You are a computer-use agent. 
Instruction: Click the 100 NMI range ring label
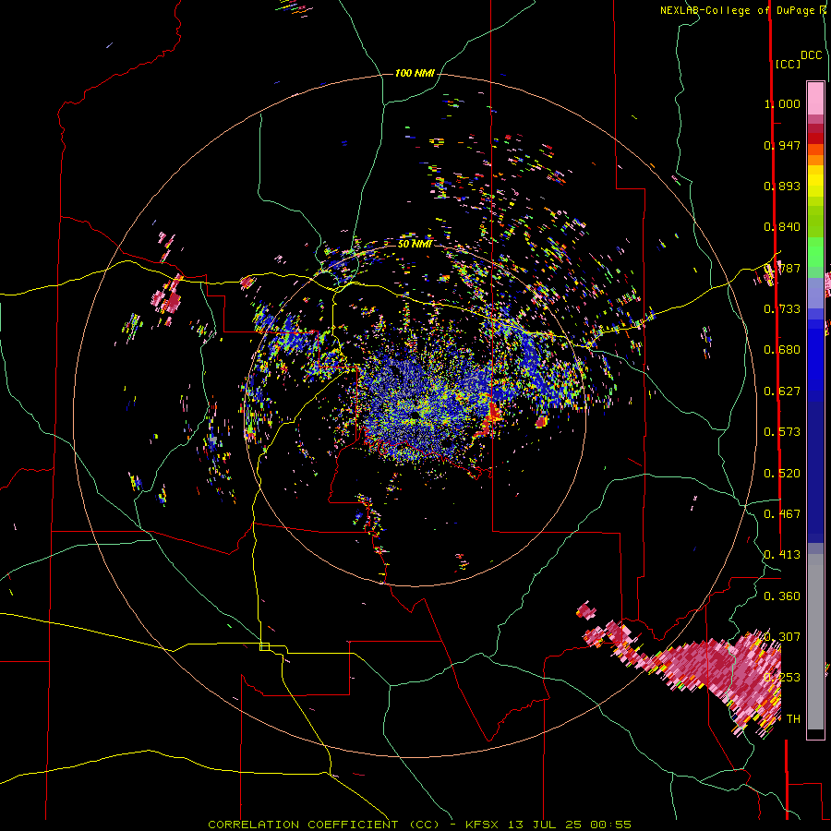(x=415, y=73)
